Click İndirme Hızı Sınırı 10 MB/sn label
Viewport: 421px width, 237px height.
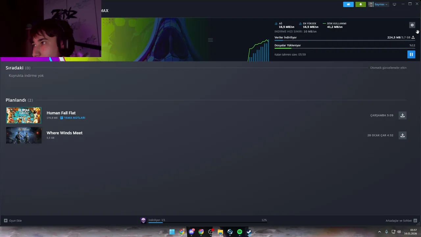(295, 32)
